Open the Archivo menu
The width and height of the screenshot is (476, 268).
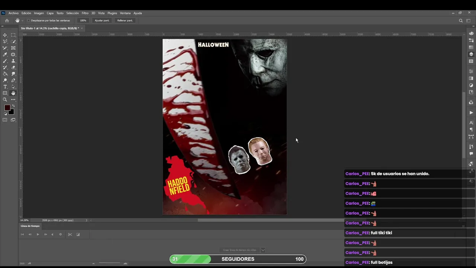pos(13,13)
